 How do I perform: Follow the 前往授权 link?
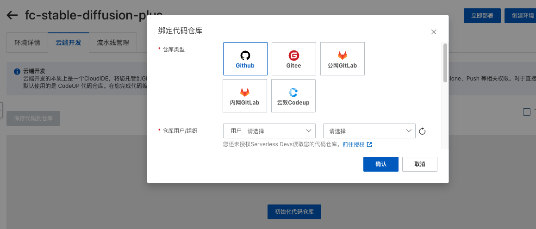click(354, 145)
